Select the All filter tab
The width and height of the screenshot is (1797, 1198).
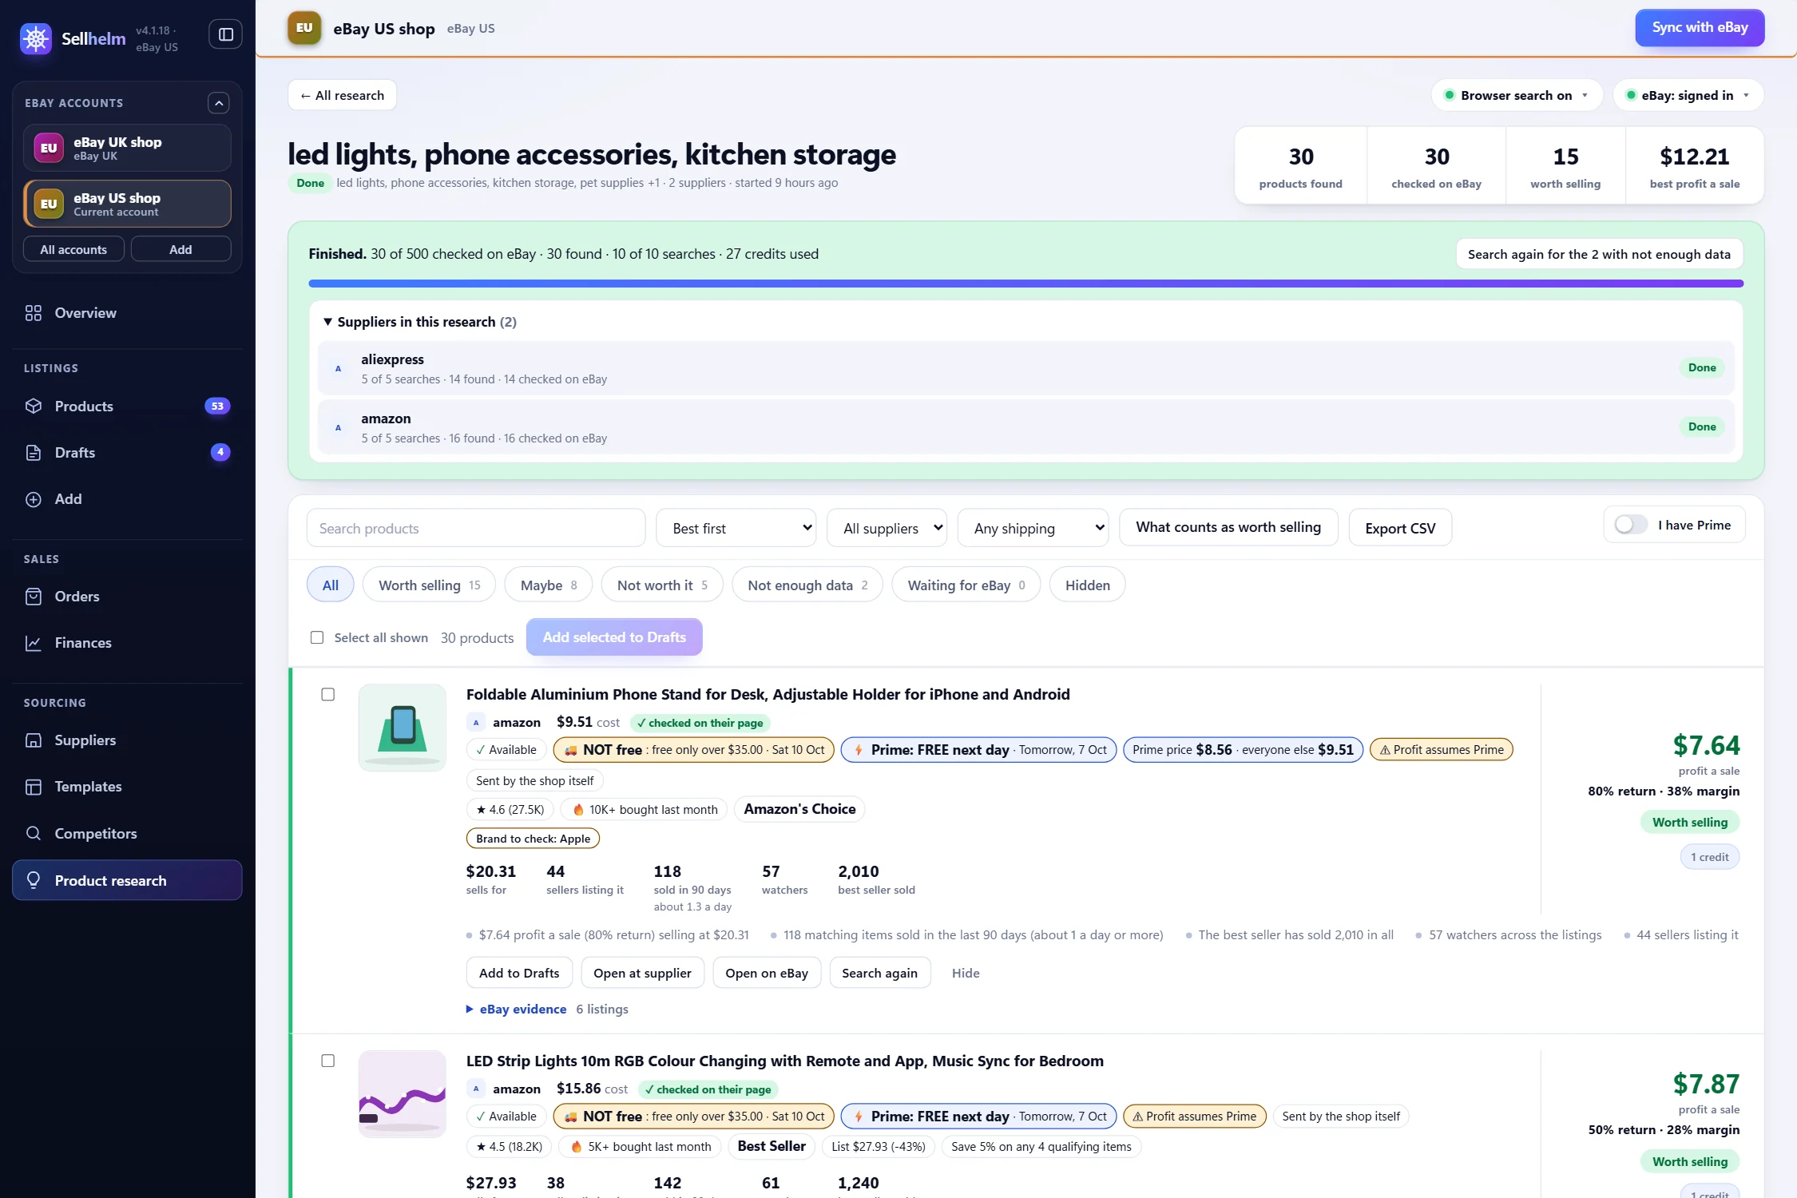pos(331,585)
